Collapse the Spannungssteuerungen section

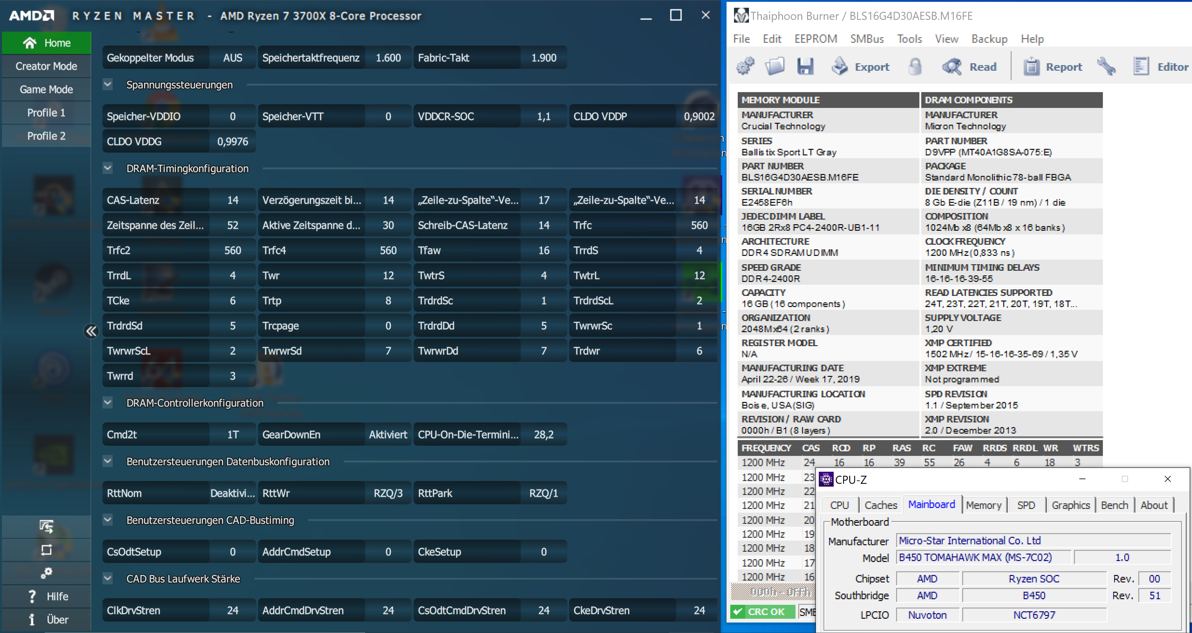107,85
